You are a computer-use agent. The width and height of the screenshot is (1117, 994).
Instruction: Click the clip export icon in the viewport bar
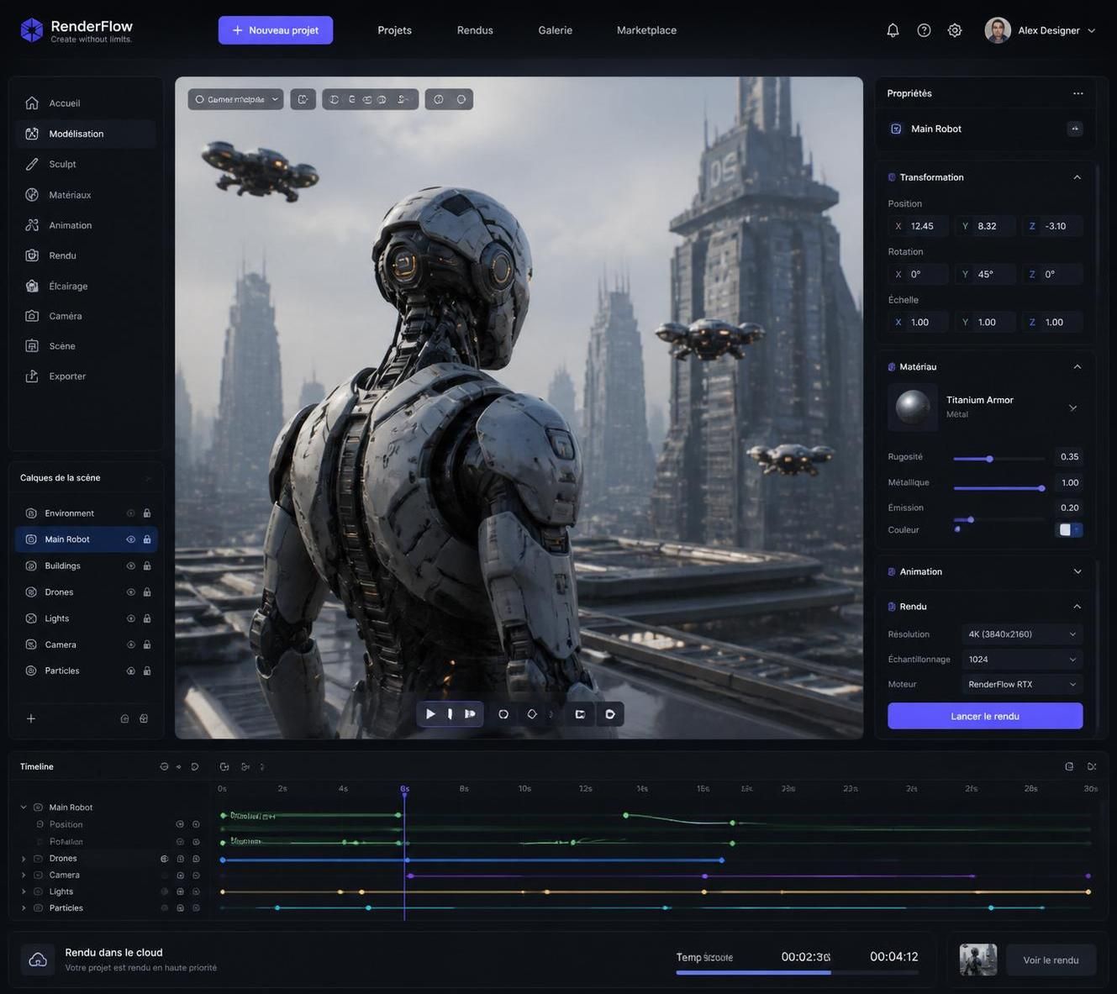point(580,714)
